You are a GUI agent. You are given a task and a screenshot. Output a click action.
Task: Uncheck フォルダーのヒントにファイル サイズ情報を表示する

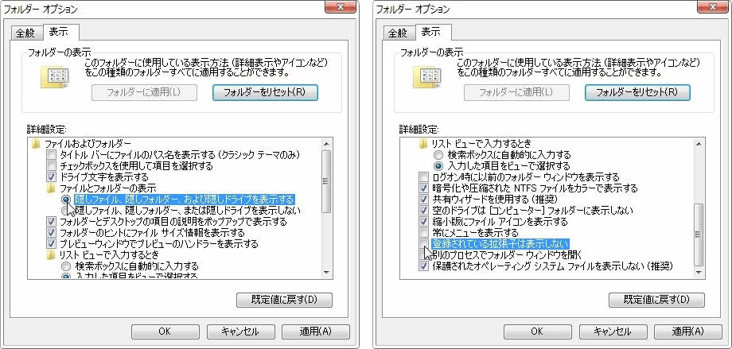52,232
